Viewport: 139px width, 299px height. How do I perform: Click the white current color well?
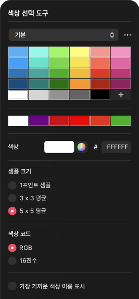tap(59, 147)
